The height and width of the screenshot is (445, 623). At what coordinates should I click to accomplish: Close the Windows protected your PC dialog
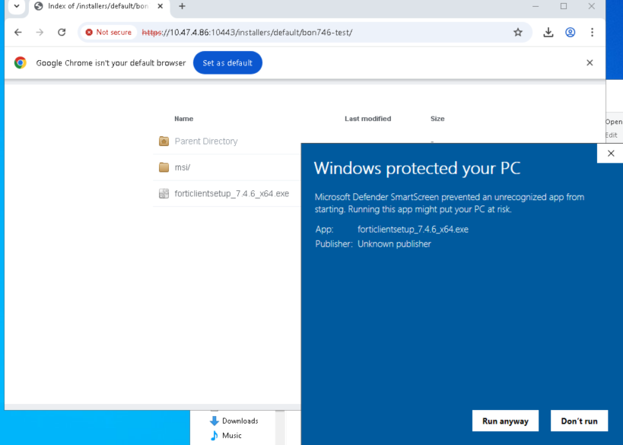[611, 154]
